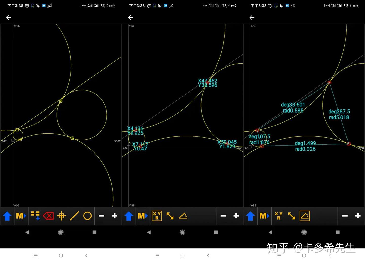Click the rad0.585 radian readout
This screenshot has height=263, width=365.
[293, 111]
